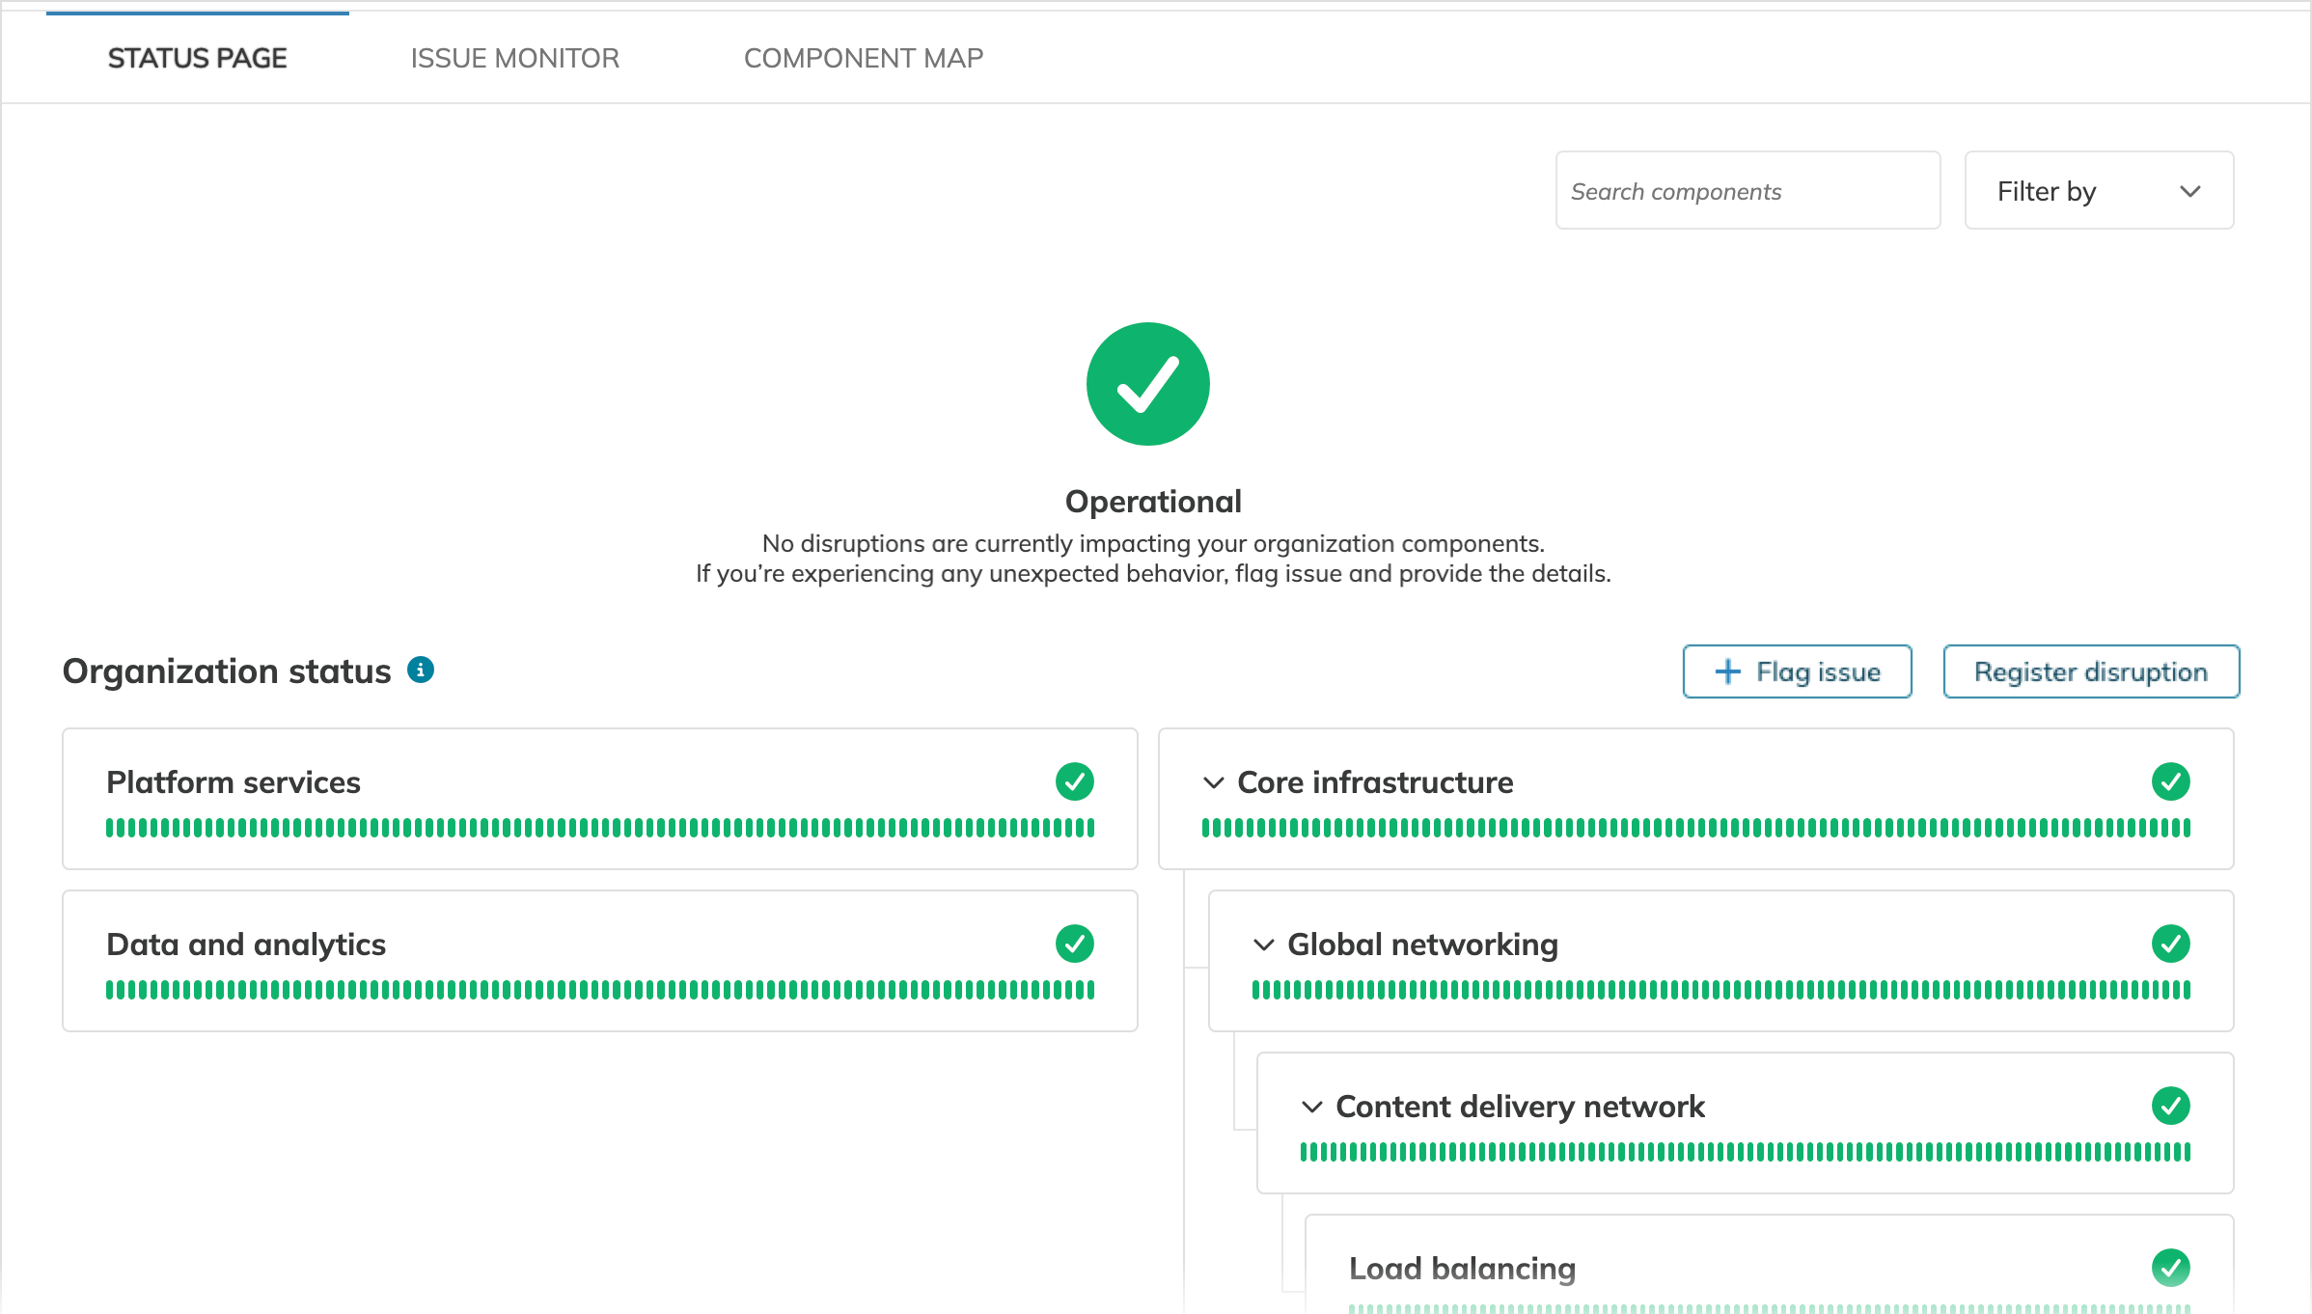Image resolution: width=2312 pixels, height=1314 pixels.
Task: Open the Component Map tab
Action: pyautogui.click(x=864, y=58)
